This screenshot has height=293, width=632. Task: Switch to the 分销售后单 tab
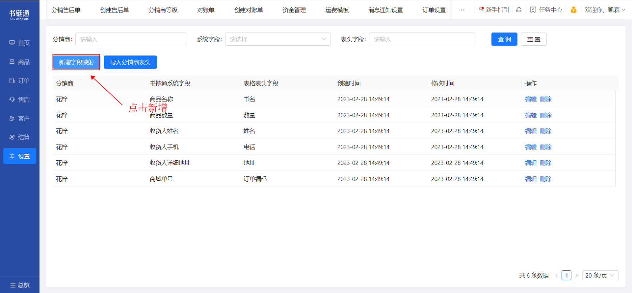point(66,10)
